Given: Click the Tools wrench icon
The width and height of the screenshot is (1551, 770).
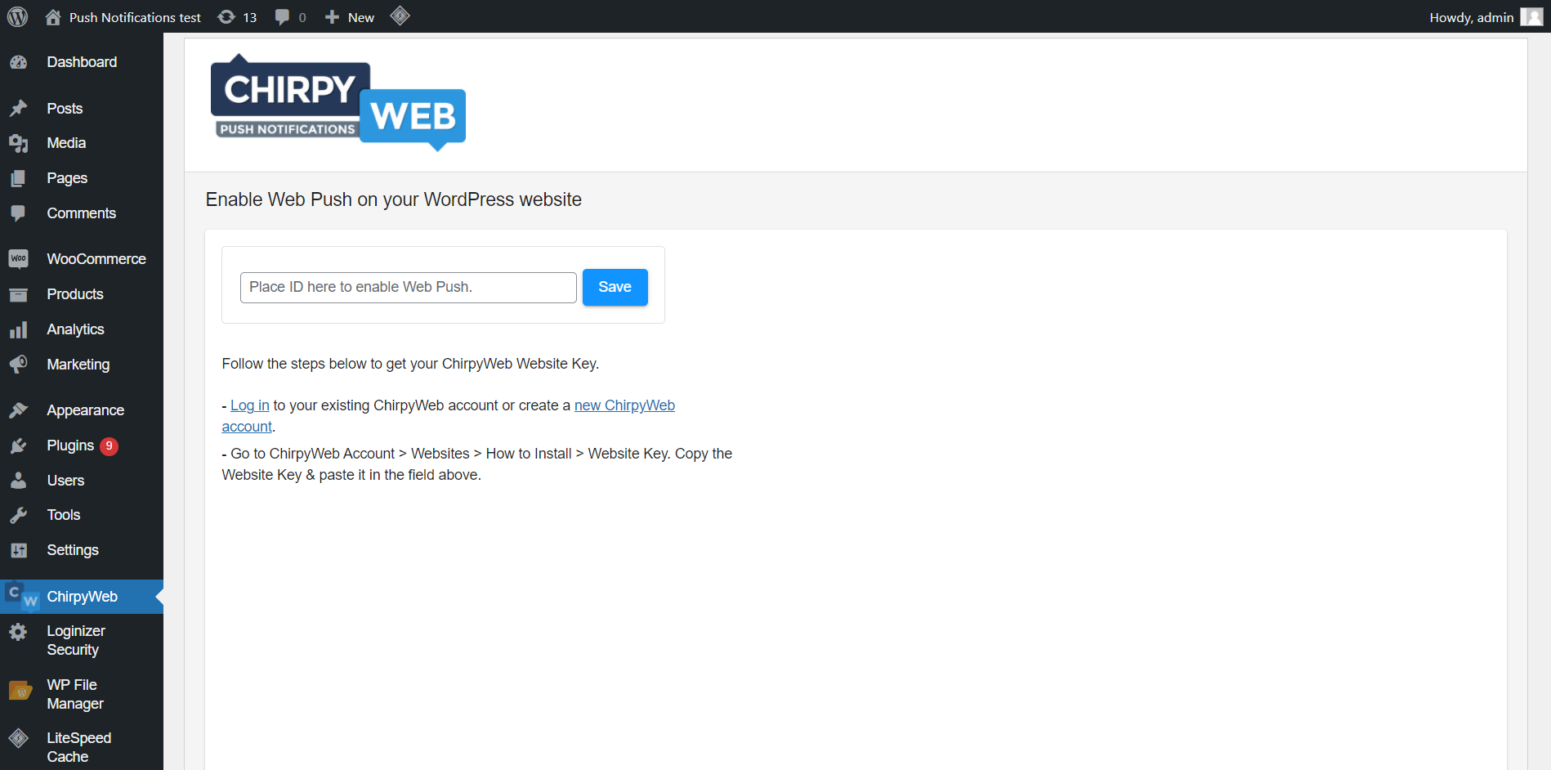Looking at the screenshot, I should 18,515.
